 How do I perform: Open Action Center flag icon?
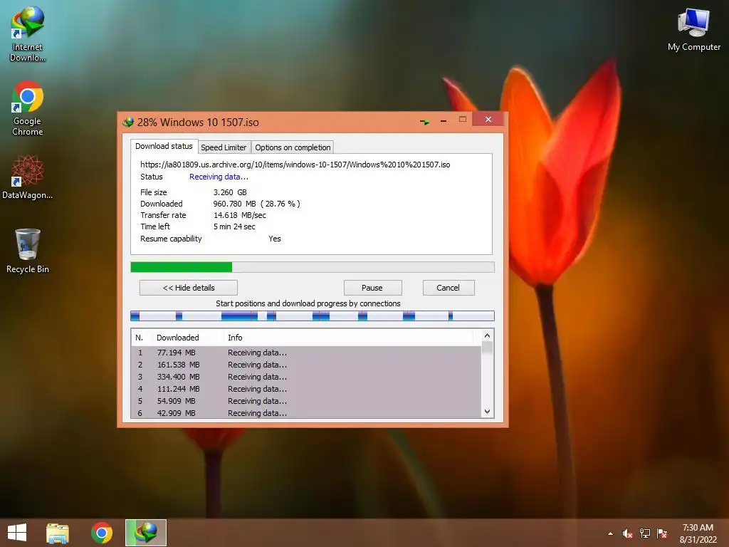662,533
